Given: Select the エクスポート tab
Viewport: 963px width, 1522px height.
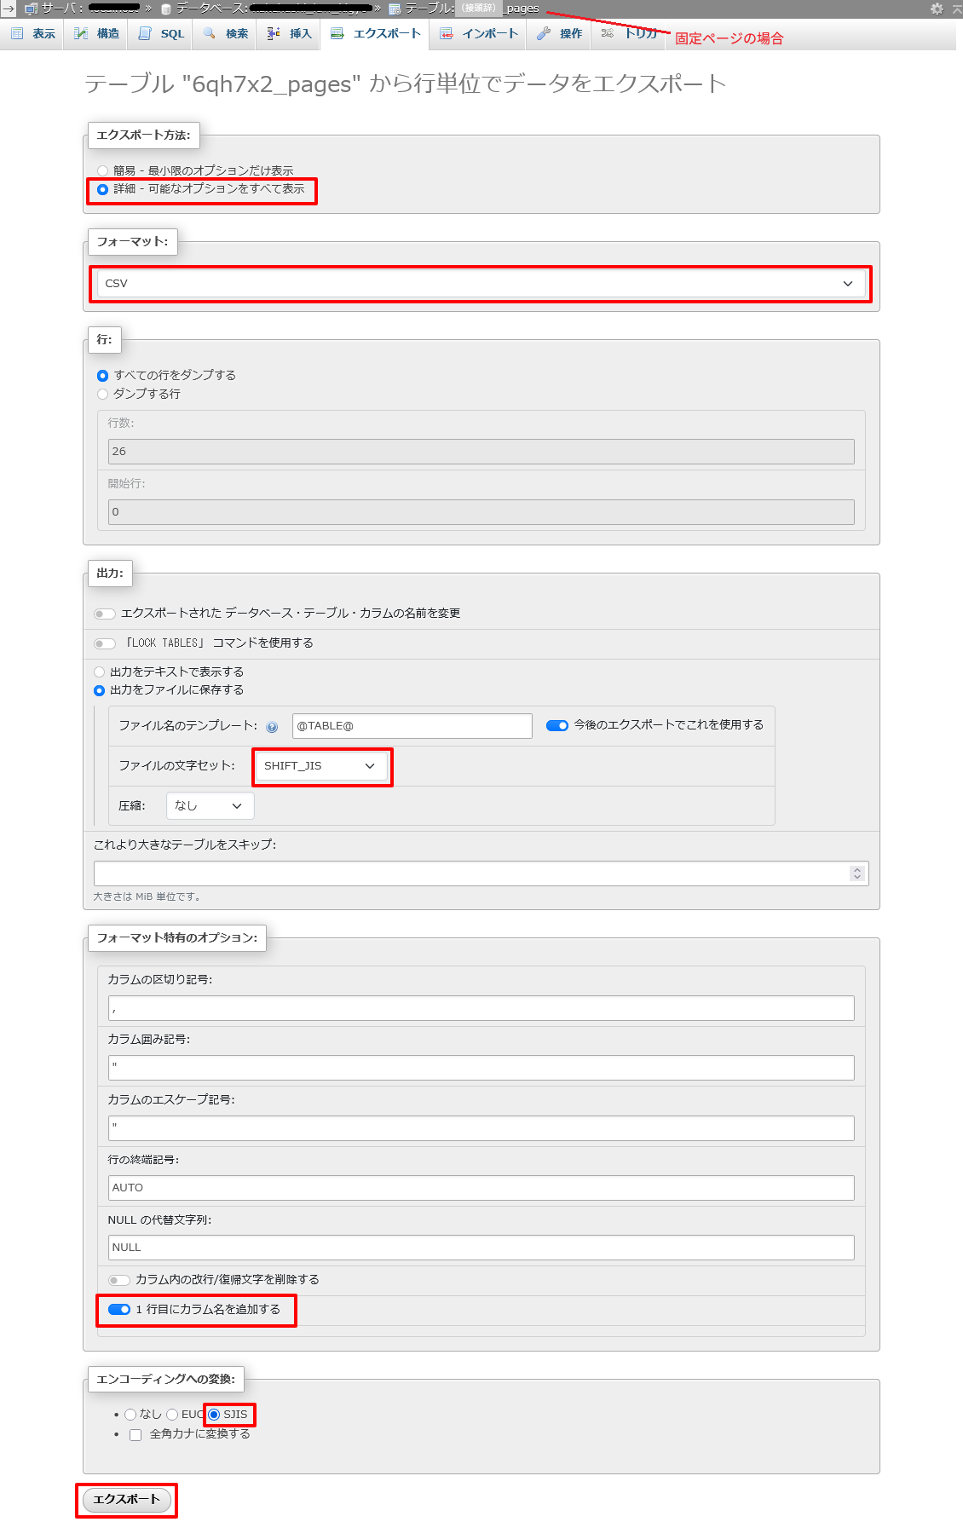Looking at the screenshot, I should [x=376, y=34].
